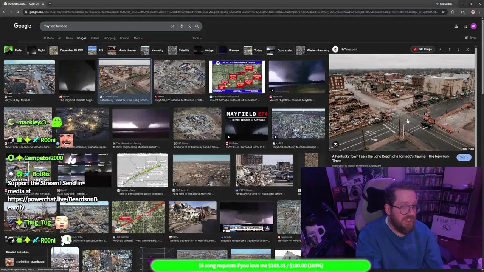The width and height of the screenshot is (484, 272).
Task: Select the Wedge filter chip
Action: [204, 50]
